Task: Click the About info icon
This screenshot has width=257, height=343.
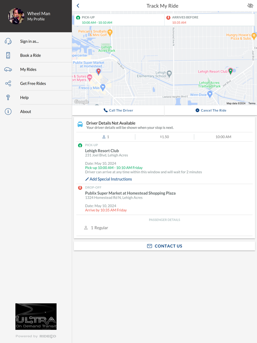Action: click(x=8, y=112)
